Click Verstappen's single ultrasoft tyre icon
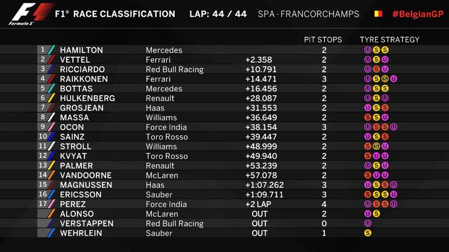This screenshot has height=252, width=449. click(368, 223)
